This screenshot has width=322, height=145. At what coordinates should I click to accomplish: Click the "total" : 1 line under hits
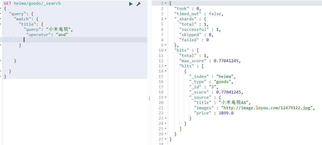pos(194,56)
